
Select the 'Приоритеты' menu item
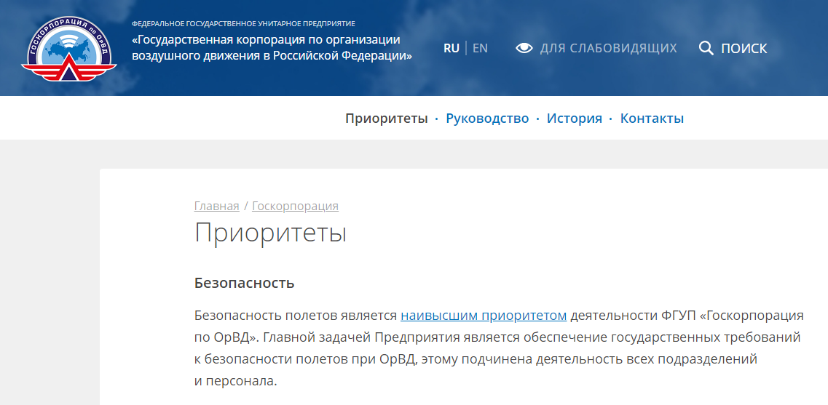(387, 118)
